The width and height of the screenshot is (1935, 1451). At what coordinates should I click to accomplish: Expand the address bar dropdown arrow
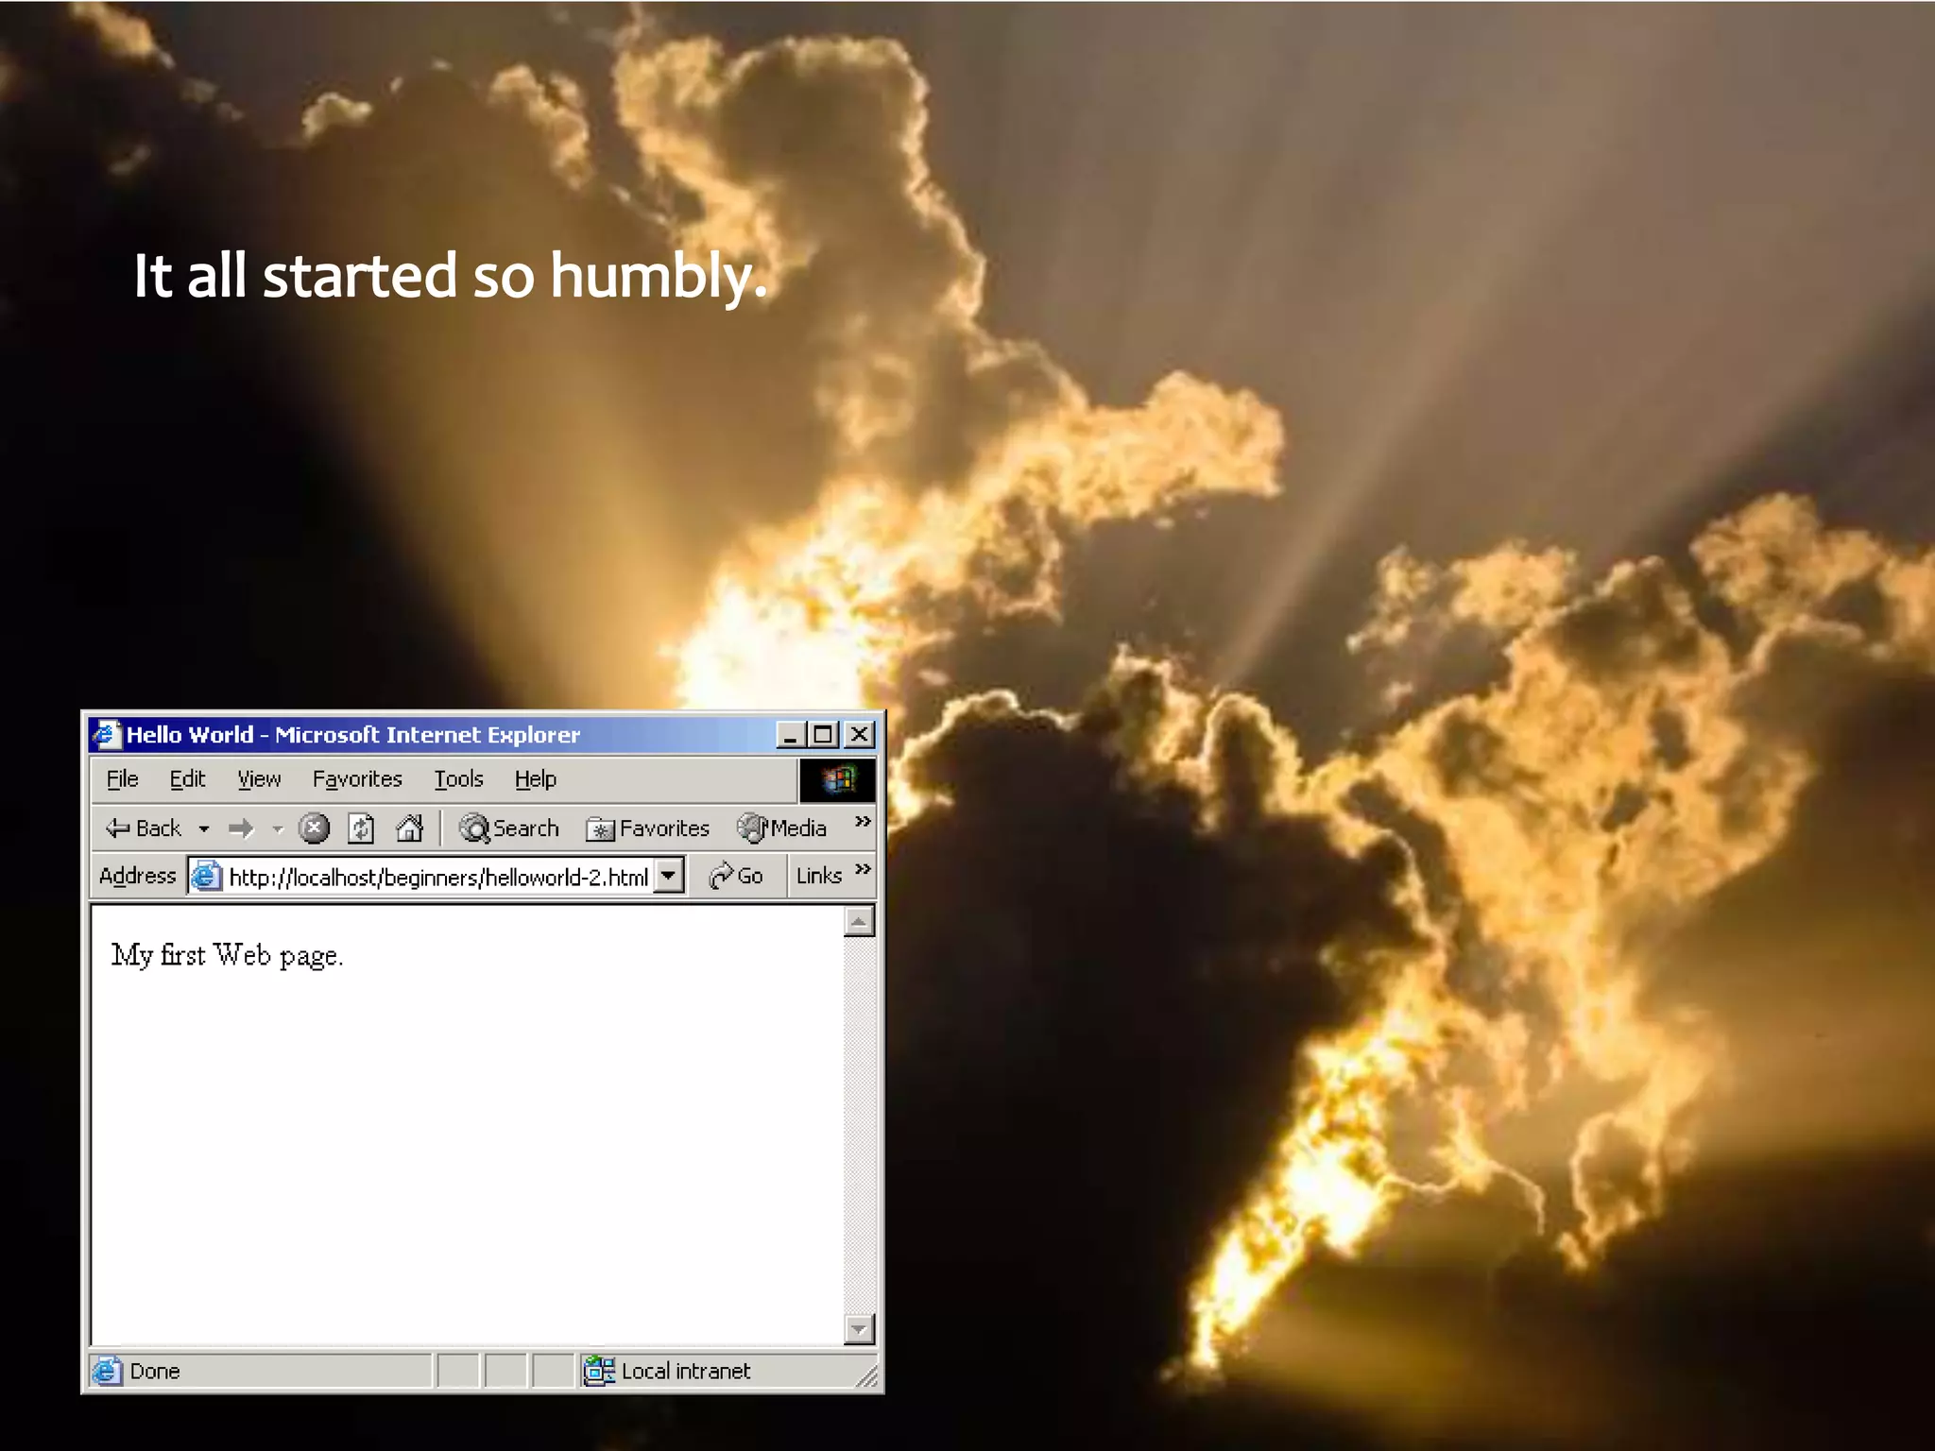(669, 876)
